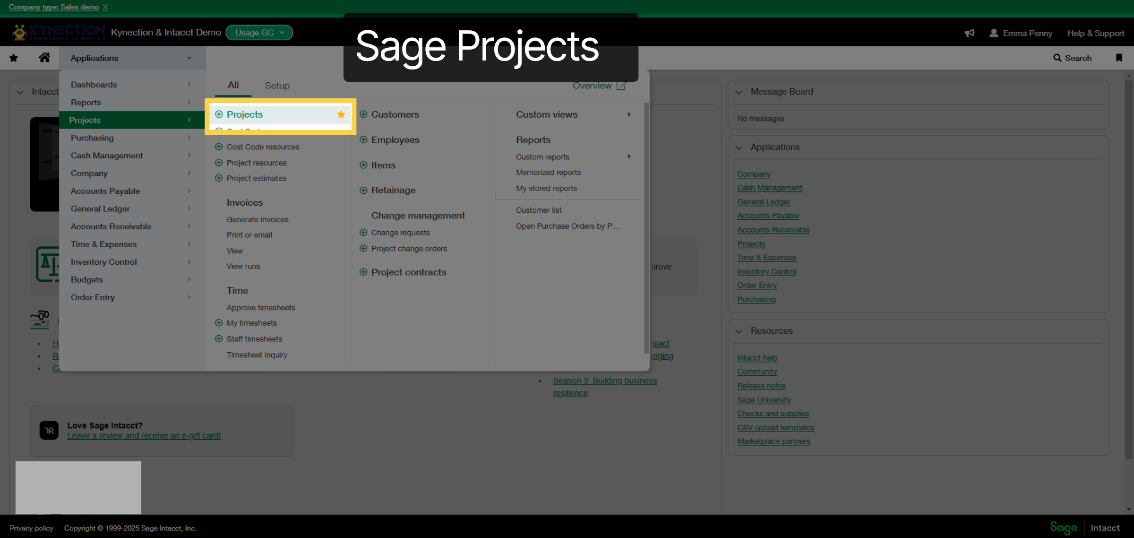Screen dimensions: 1134x538
Task: Open Privacy policy in footer
Action: [31, 528]
